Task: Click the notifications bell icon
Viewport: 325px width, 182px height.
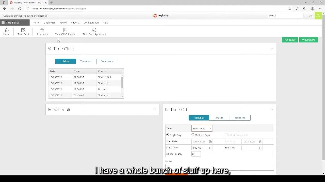Action: (x=311, y=16)
